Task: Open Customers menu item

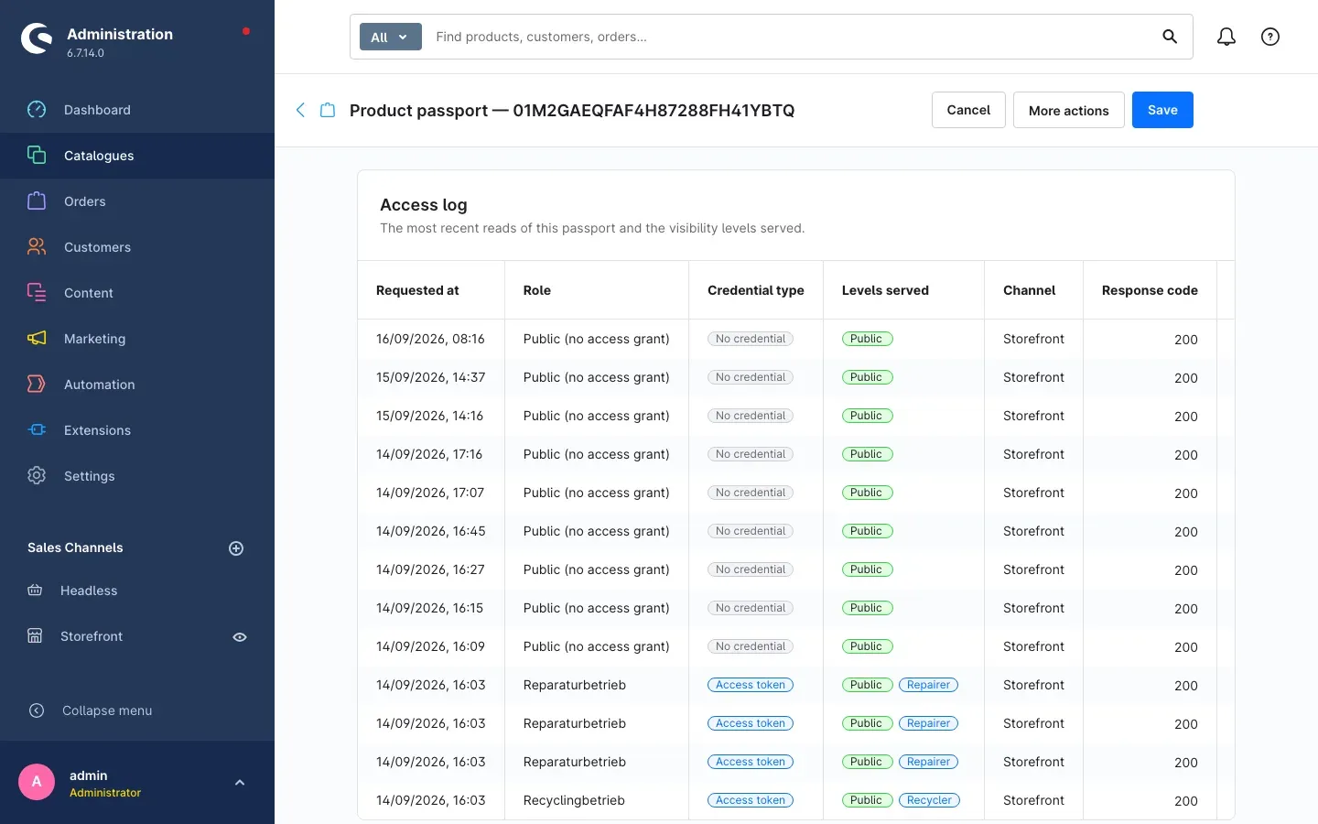Action: [137, 247]
